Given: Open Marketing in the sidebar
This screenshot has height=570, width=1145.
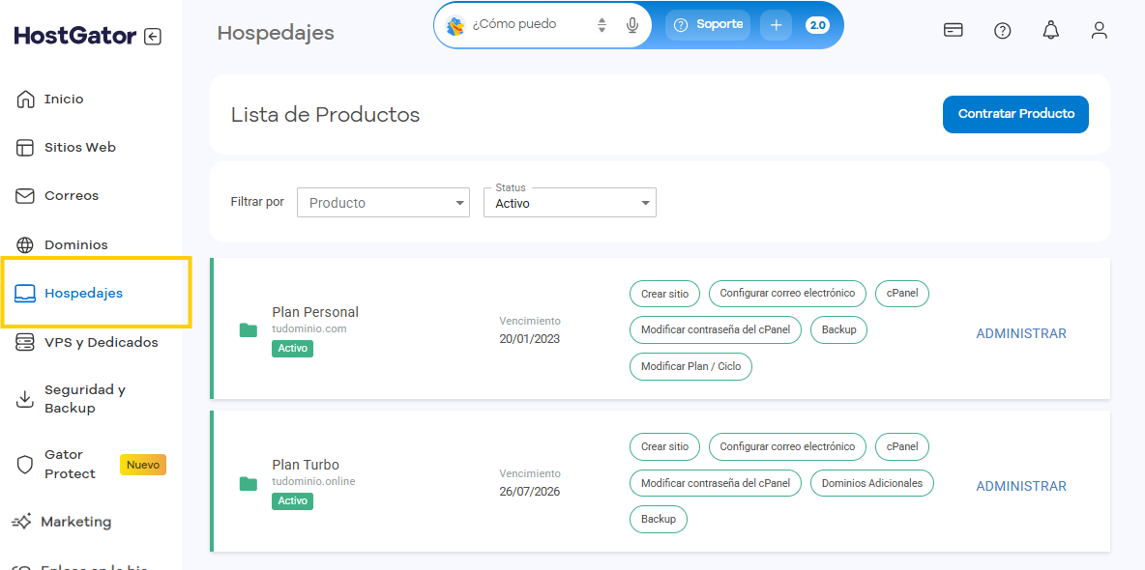Looking at the screenshot, I should pos(76,522).
